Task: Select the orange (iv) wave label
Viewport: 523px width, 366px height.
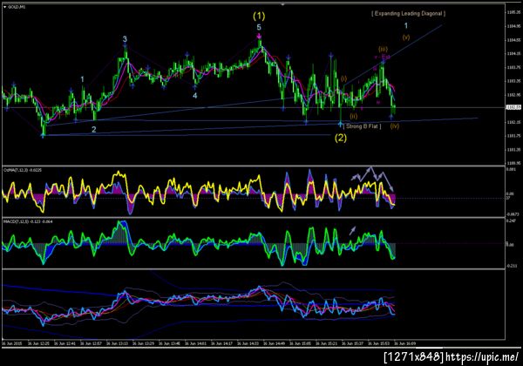Action: [x=395, y=126]
